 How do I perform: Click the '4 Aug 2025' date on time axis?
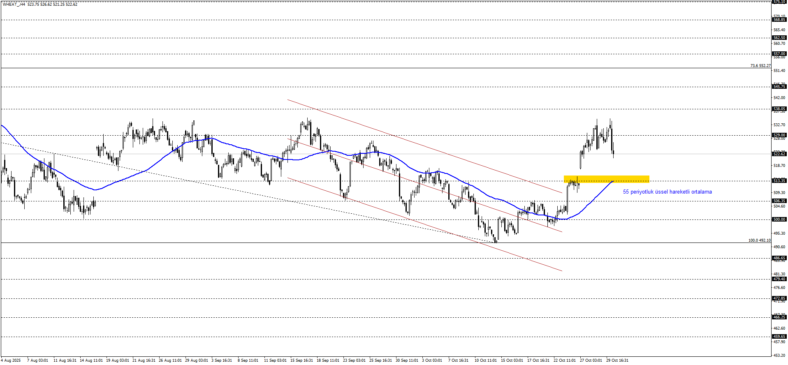click(x=11, y=360)
